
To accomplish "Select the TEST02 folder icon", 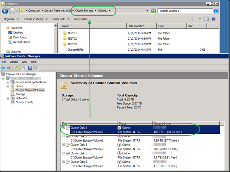I will (65, 39).
